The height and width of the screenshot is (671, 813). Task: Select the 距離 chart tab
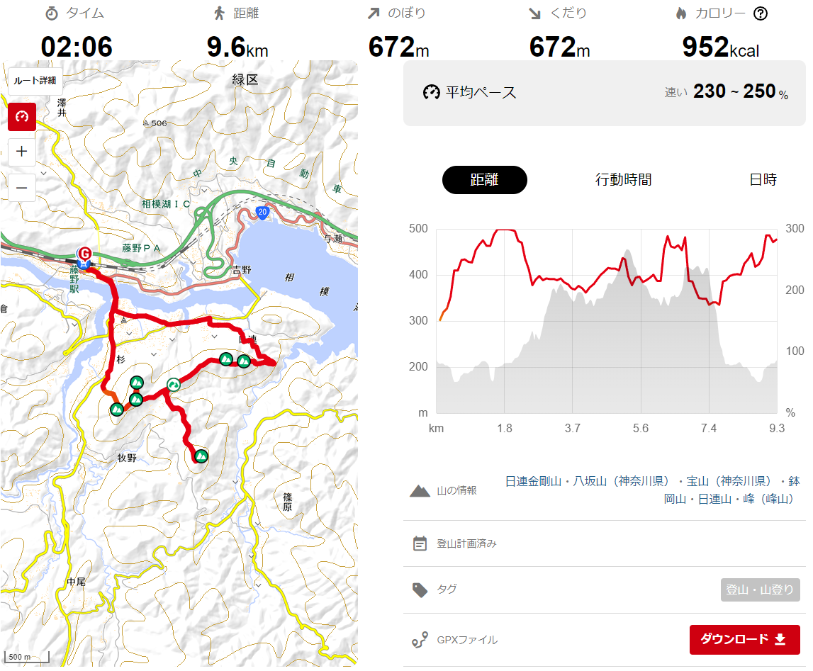484,180
